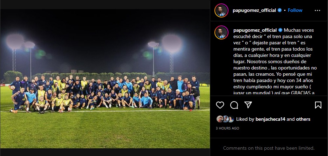Viewport: 328px width, 156px height.
Task: Open the comment speech bubble icon
Action: click(234, 105)
